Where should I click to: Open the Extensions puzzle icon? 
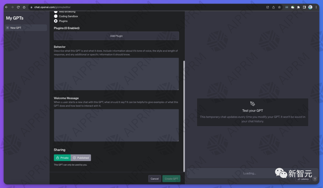[298, 7]
